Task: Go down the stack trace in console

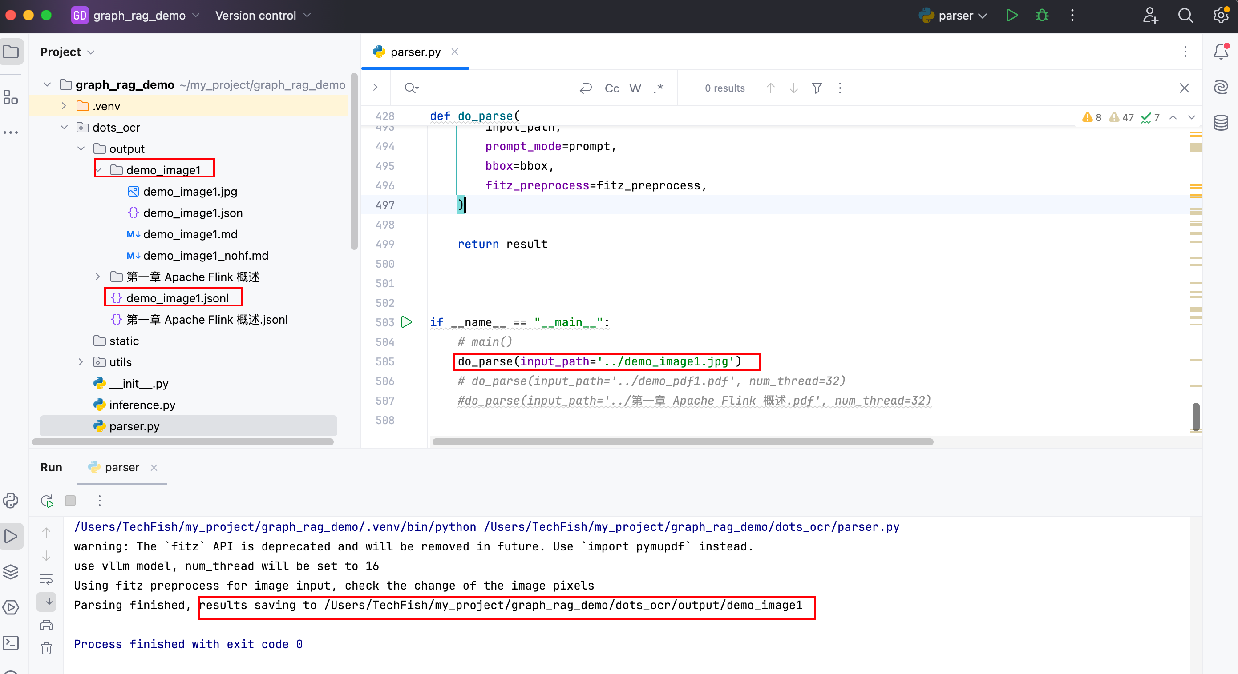Action: click(46, 555)
